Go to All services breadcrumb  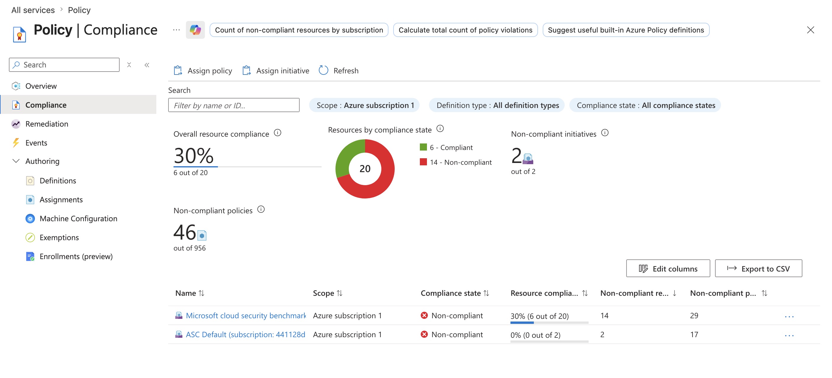point(33,10)
